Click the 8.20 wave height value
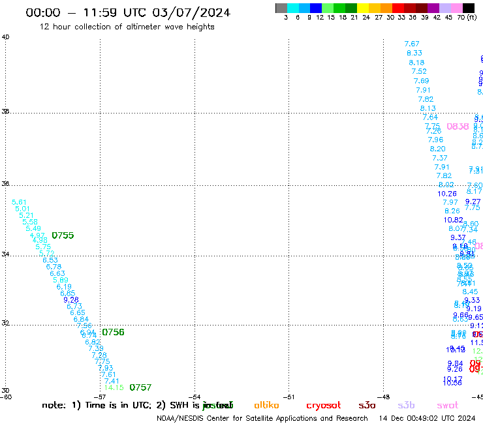483x424 pixels. click(x=438, y=149)
